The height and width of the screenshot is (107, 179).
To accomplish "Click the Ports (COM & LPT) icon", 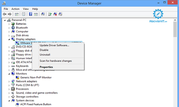I will [13, 85].
